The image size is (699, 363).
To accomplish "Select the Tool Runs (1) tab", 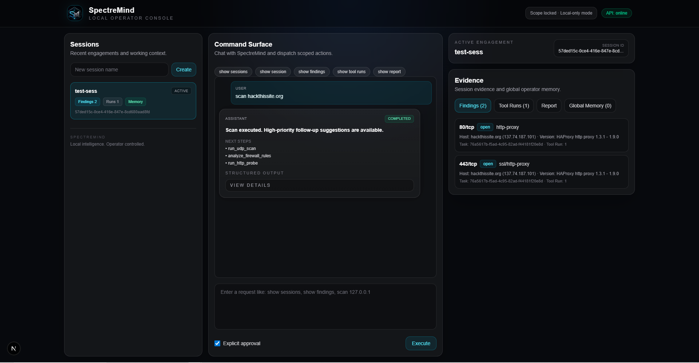I will 513,106.
